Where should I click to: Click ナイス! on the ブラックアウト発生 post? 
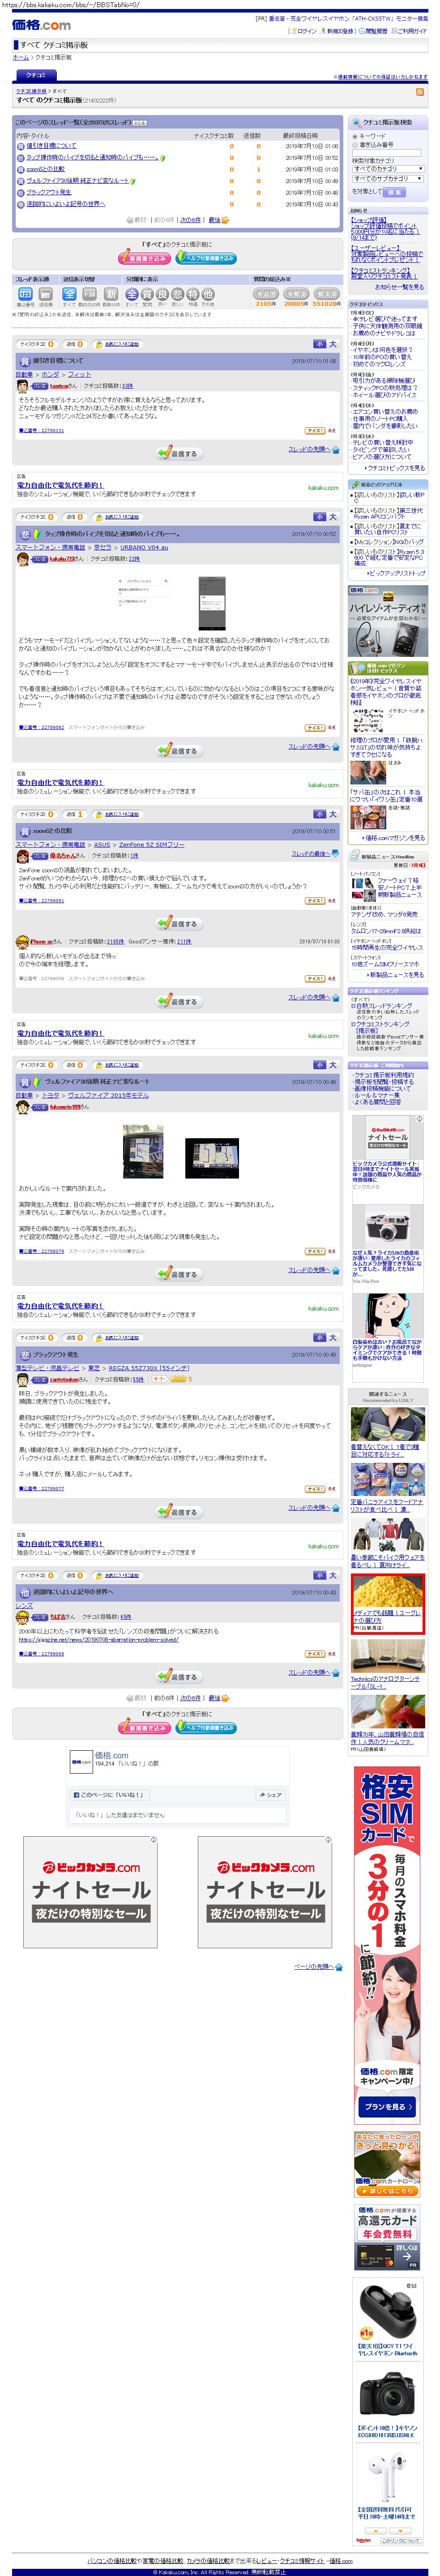[315, 1488]
